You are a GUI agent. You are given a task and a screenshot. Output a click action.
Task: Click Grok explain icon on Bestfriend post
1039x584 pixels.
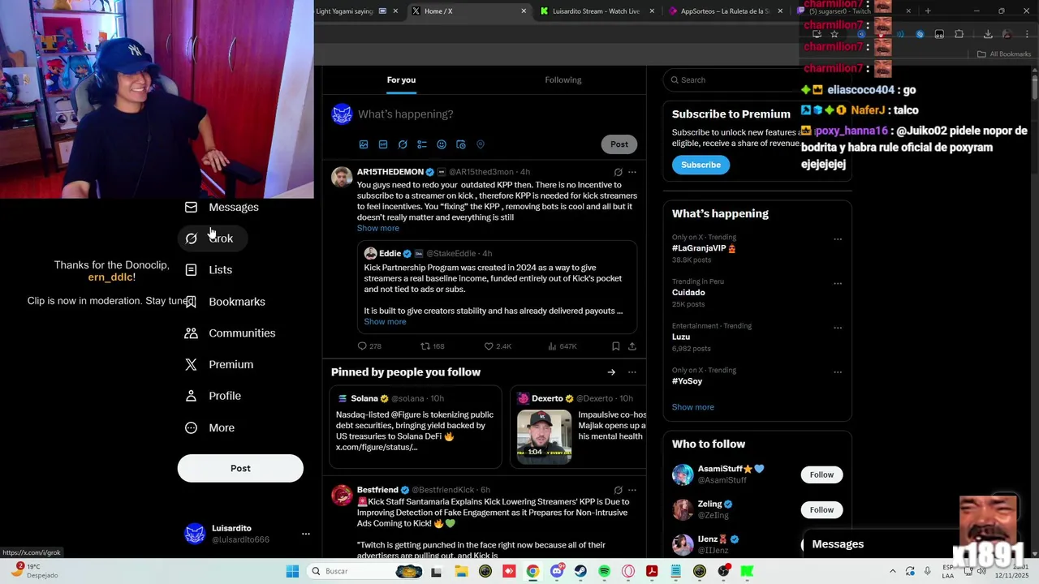(x=618, y=490)
